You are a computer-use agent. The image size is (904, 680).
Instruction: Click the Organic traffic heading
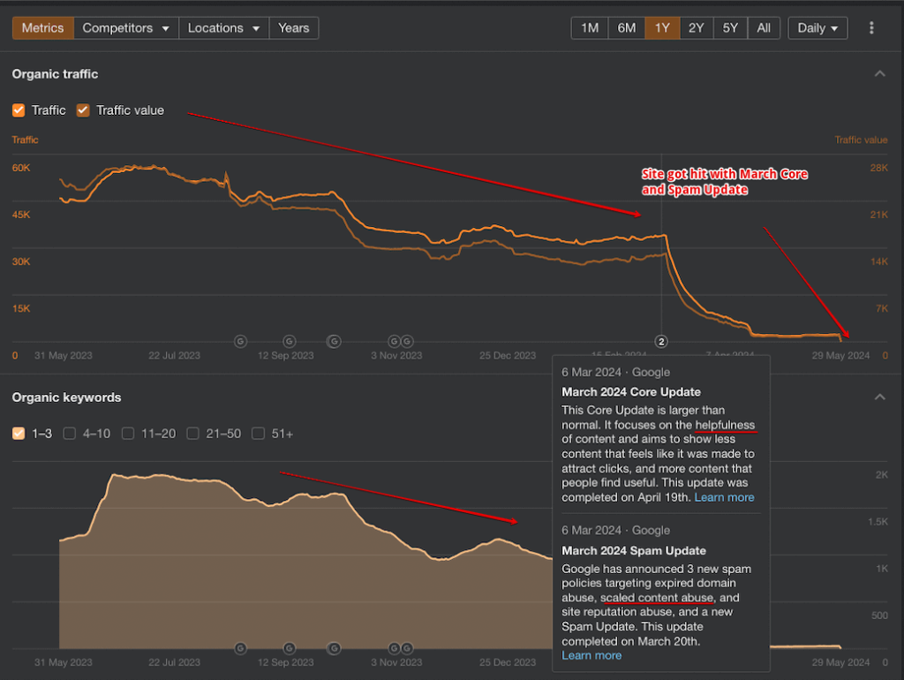click(55, 74)
